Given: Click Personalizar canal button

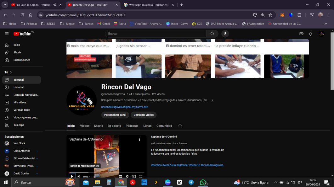Looking at the screenshot, I should (x=115, y=115).
